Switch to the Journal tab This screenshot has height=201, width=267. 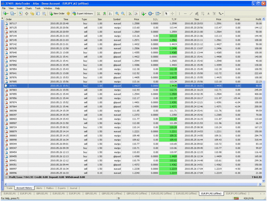pyautogui.click(x=73, y=188)
